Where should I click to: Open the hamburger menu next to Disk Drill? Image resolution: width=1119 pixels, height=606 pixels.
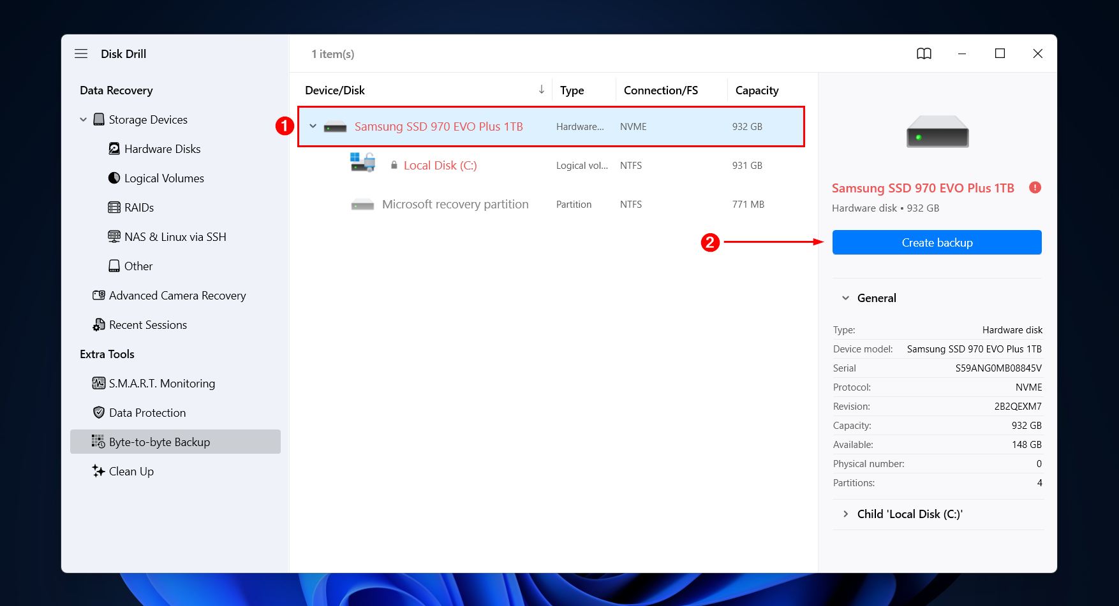[81, 54]
